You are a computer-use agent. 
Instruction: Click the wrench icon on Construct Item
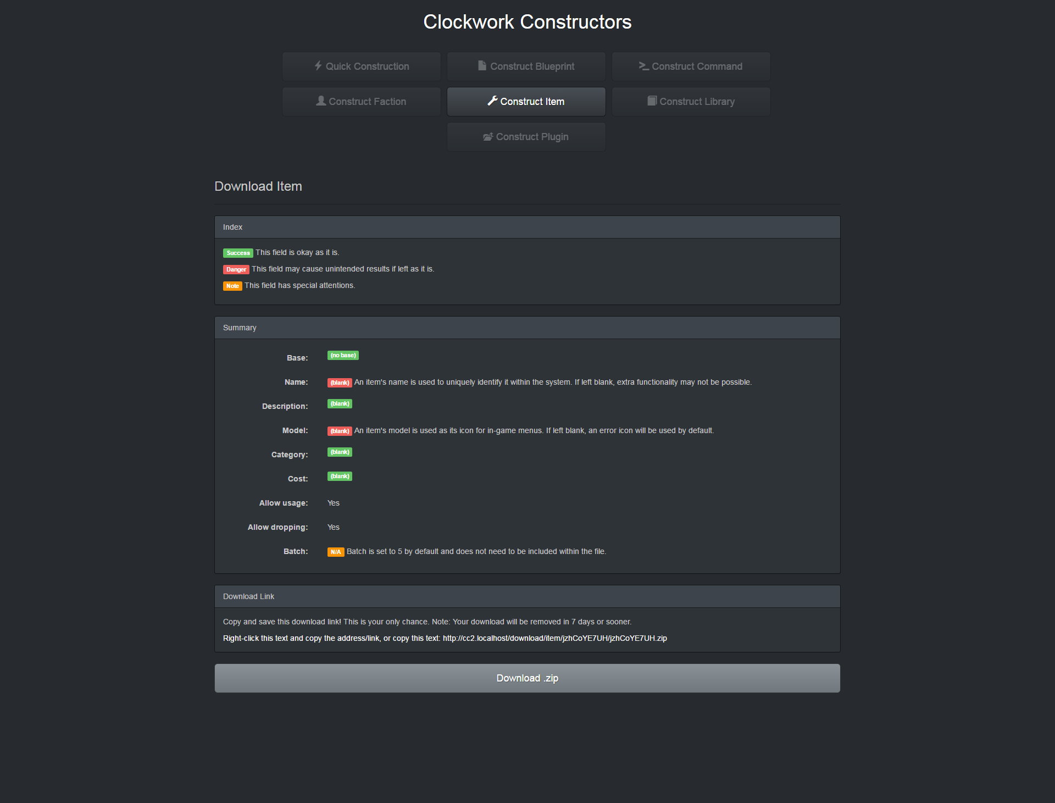tap(492, 101)
